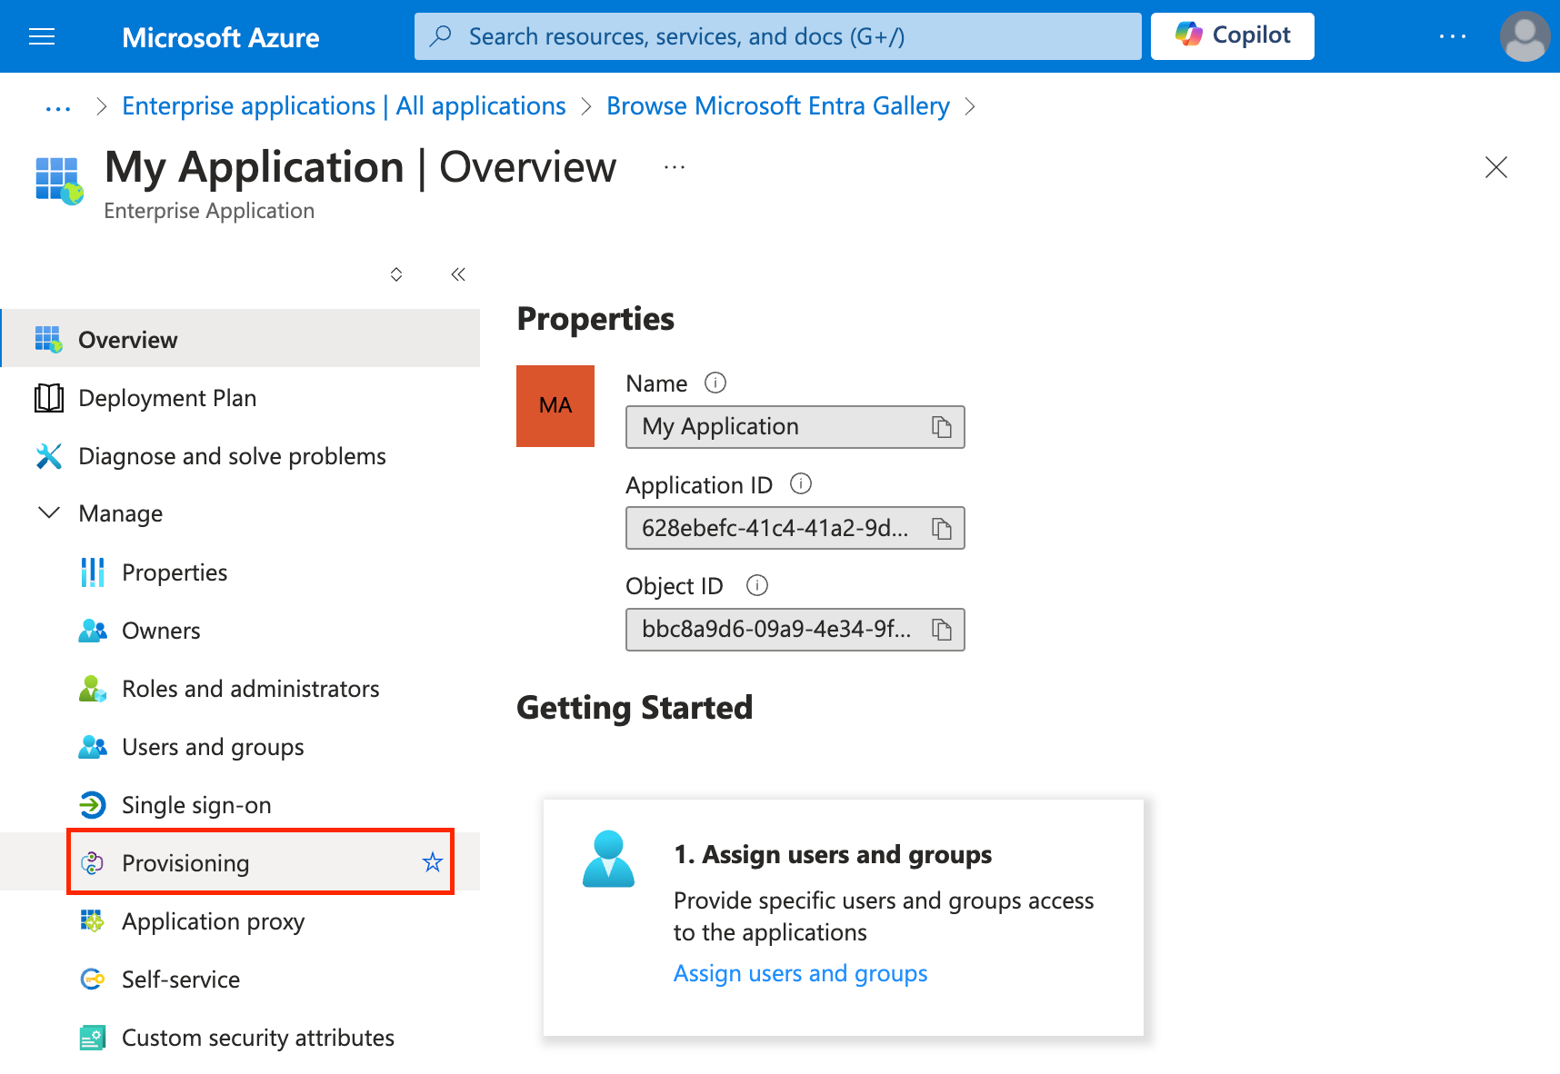Click the Object ID field

pyautogui.click(x=795, y=630)
